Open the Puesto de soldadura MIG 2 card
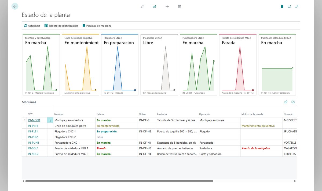This screenshot has height=191, width=322. coord(277,65)
